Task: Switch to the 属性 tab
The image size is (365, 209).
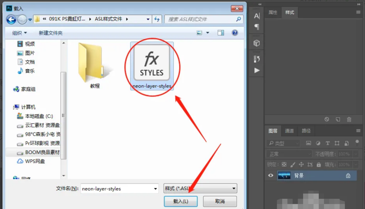Action: click(273, 13)
